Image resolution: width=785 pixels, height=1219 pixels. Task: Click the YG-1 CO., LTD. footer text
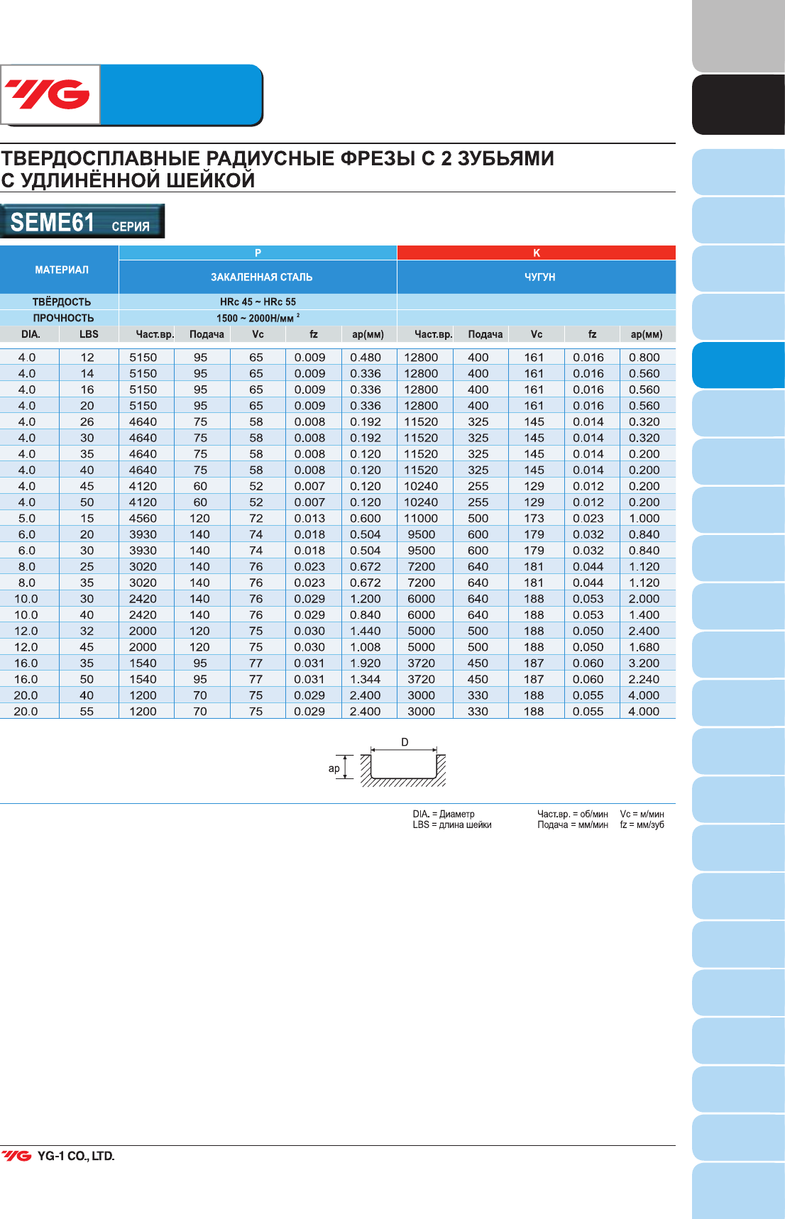click(76, 1156)
